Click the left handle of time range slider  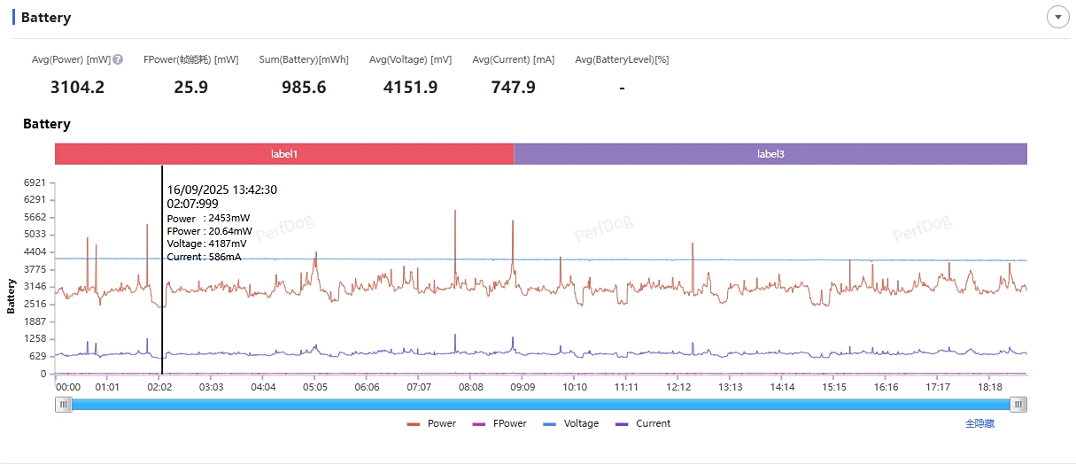click(63, 405)
